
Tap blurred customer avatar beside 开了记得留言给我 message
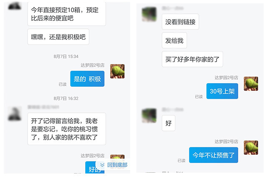pos(15,114)
